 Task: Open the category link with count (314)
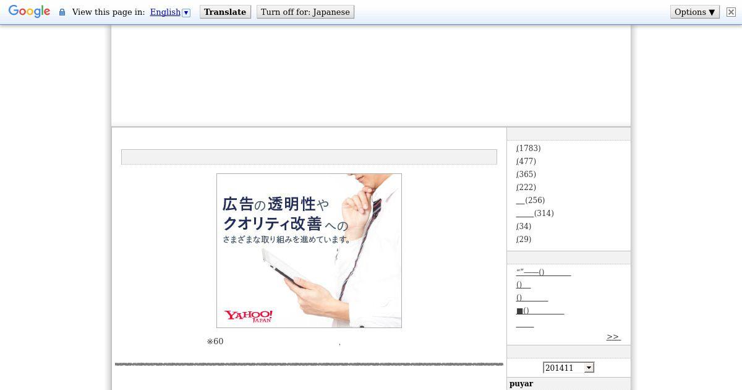pyautogui.click(x=535, y=214)
